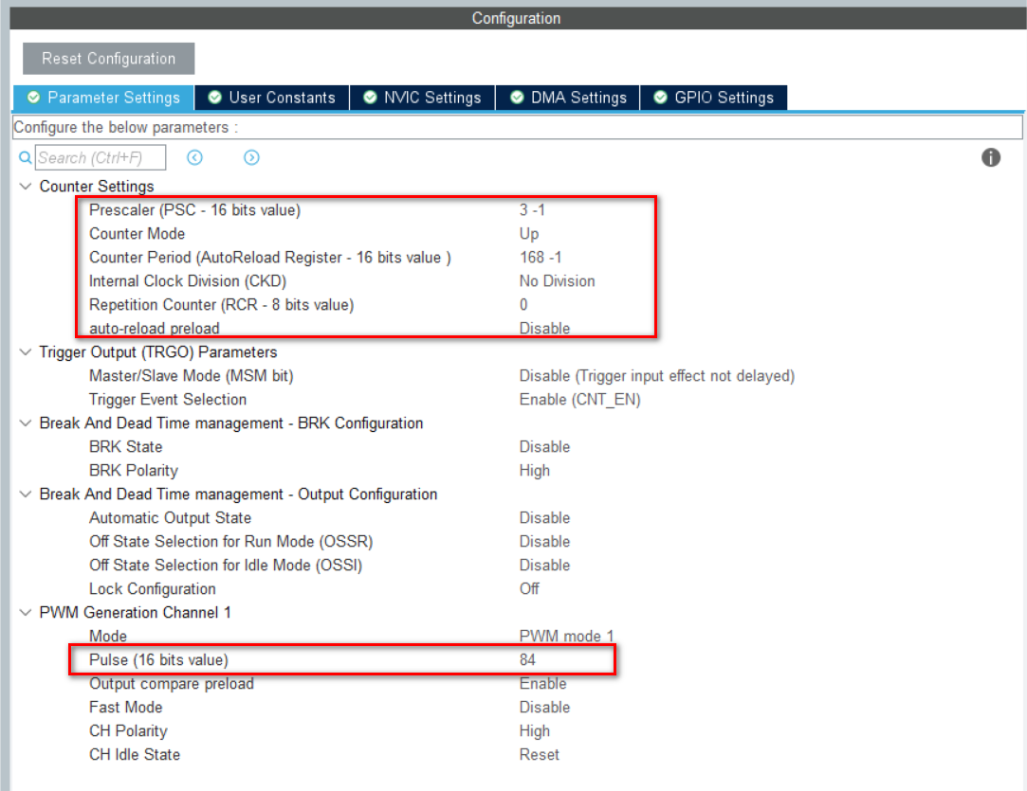Collapse the Counter Settings section
The image size is (1027, 791).
point(25,186)
